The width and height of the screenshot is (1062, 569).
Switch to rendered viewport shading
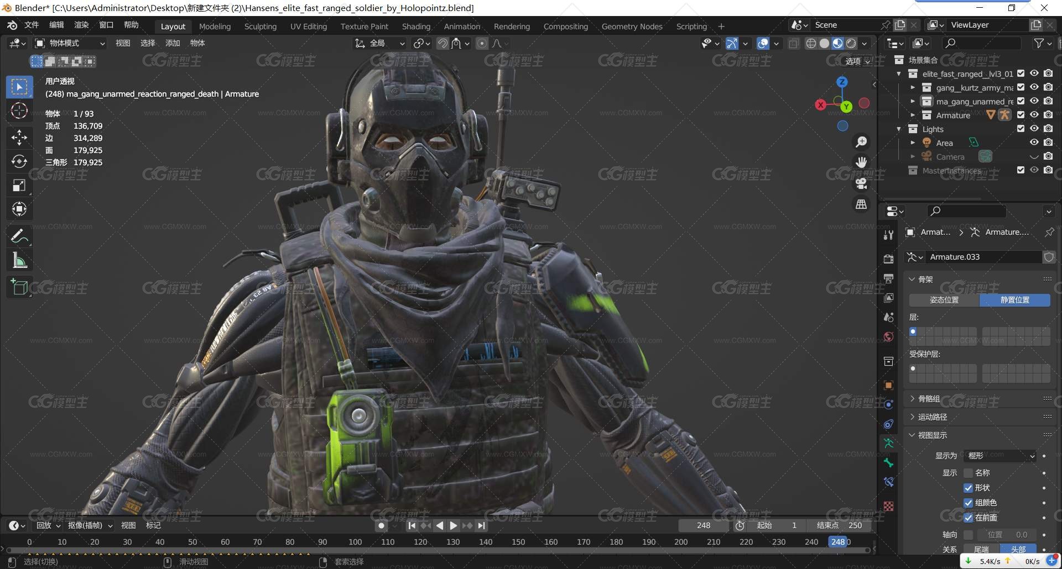[x=851, y=43]
